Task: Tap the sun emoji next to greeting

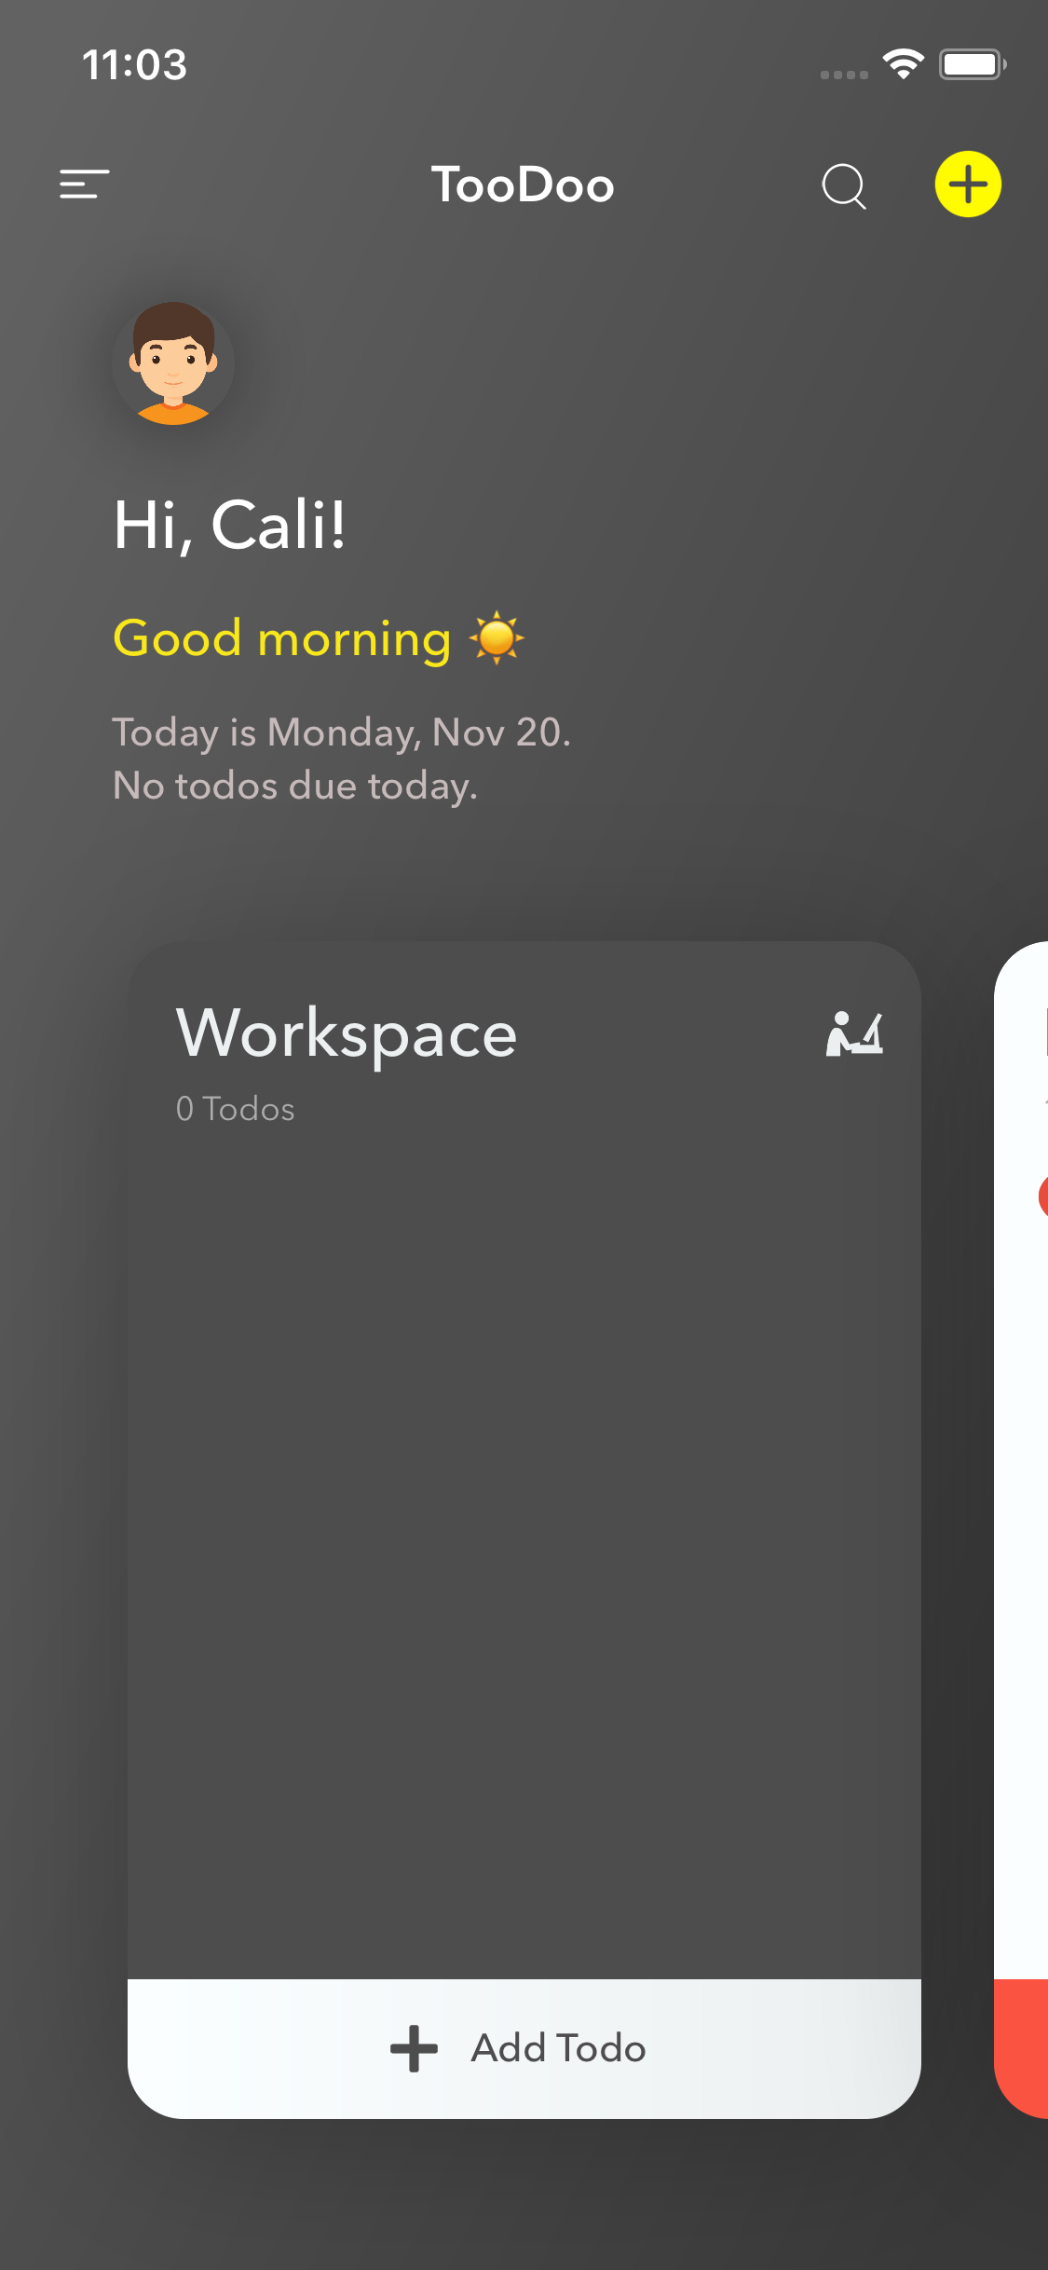Action: point(497,637)
